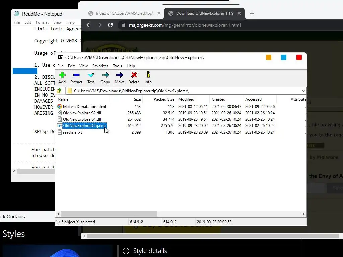
Task: Click the Test toolbar icon
Action: coord(91,75)
